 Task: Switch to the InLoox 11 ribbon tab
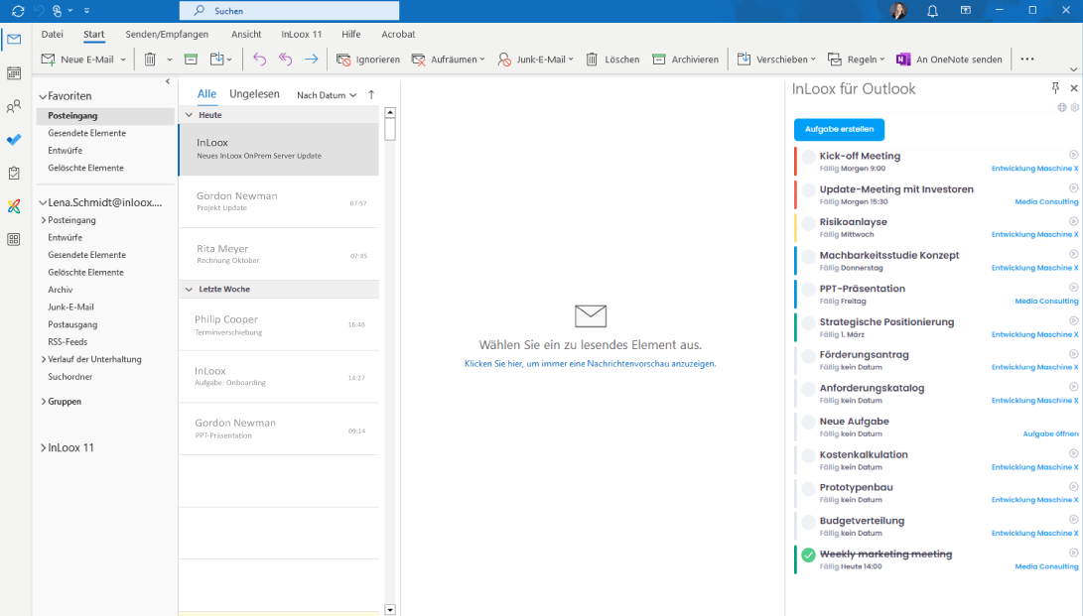click(x=303, y=33)
